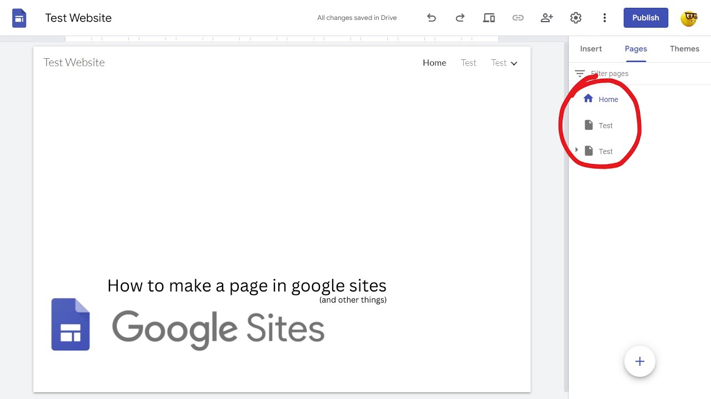This screenshot has width=711, height=399.
Task: Open the more options menu
Action: point(604,18)
